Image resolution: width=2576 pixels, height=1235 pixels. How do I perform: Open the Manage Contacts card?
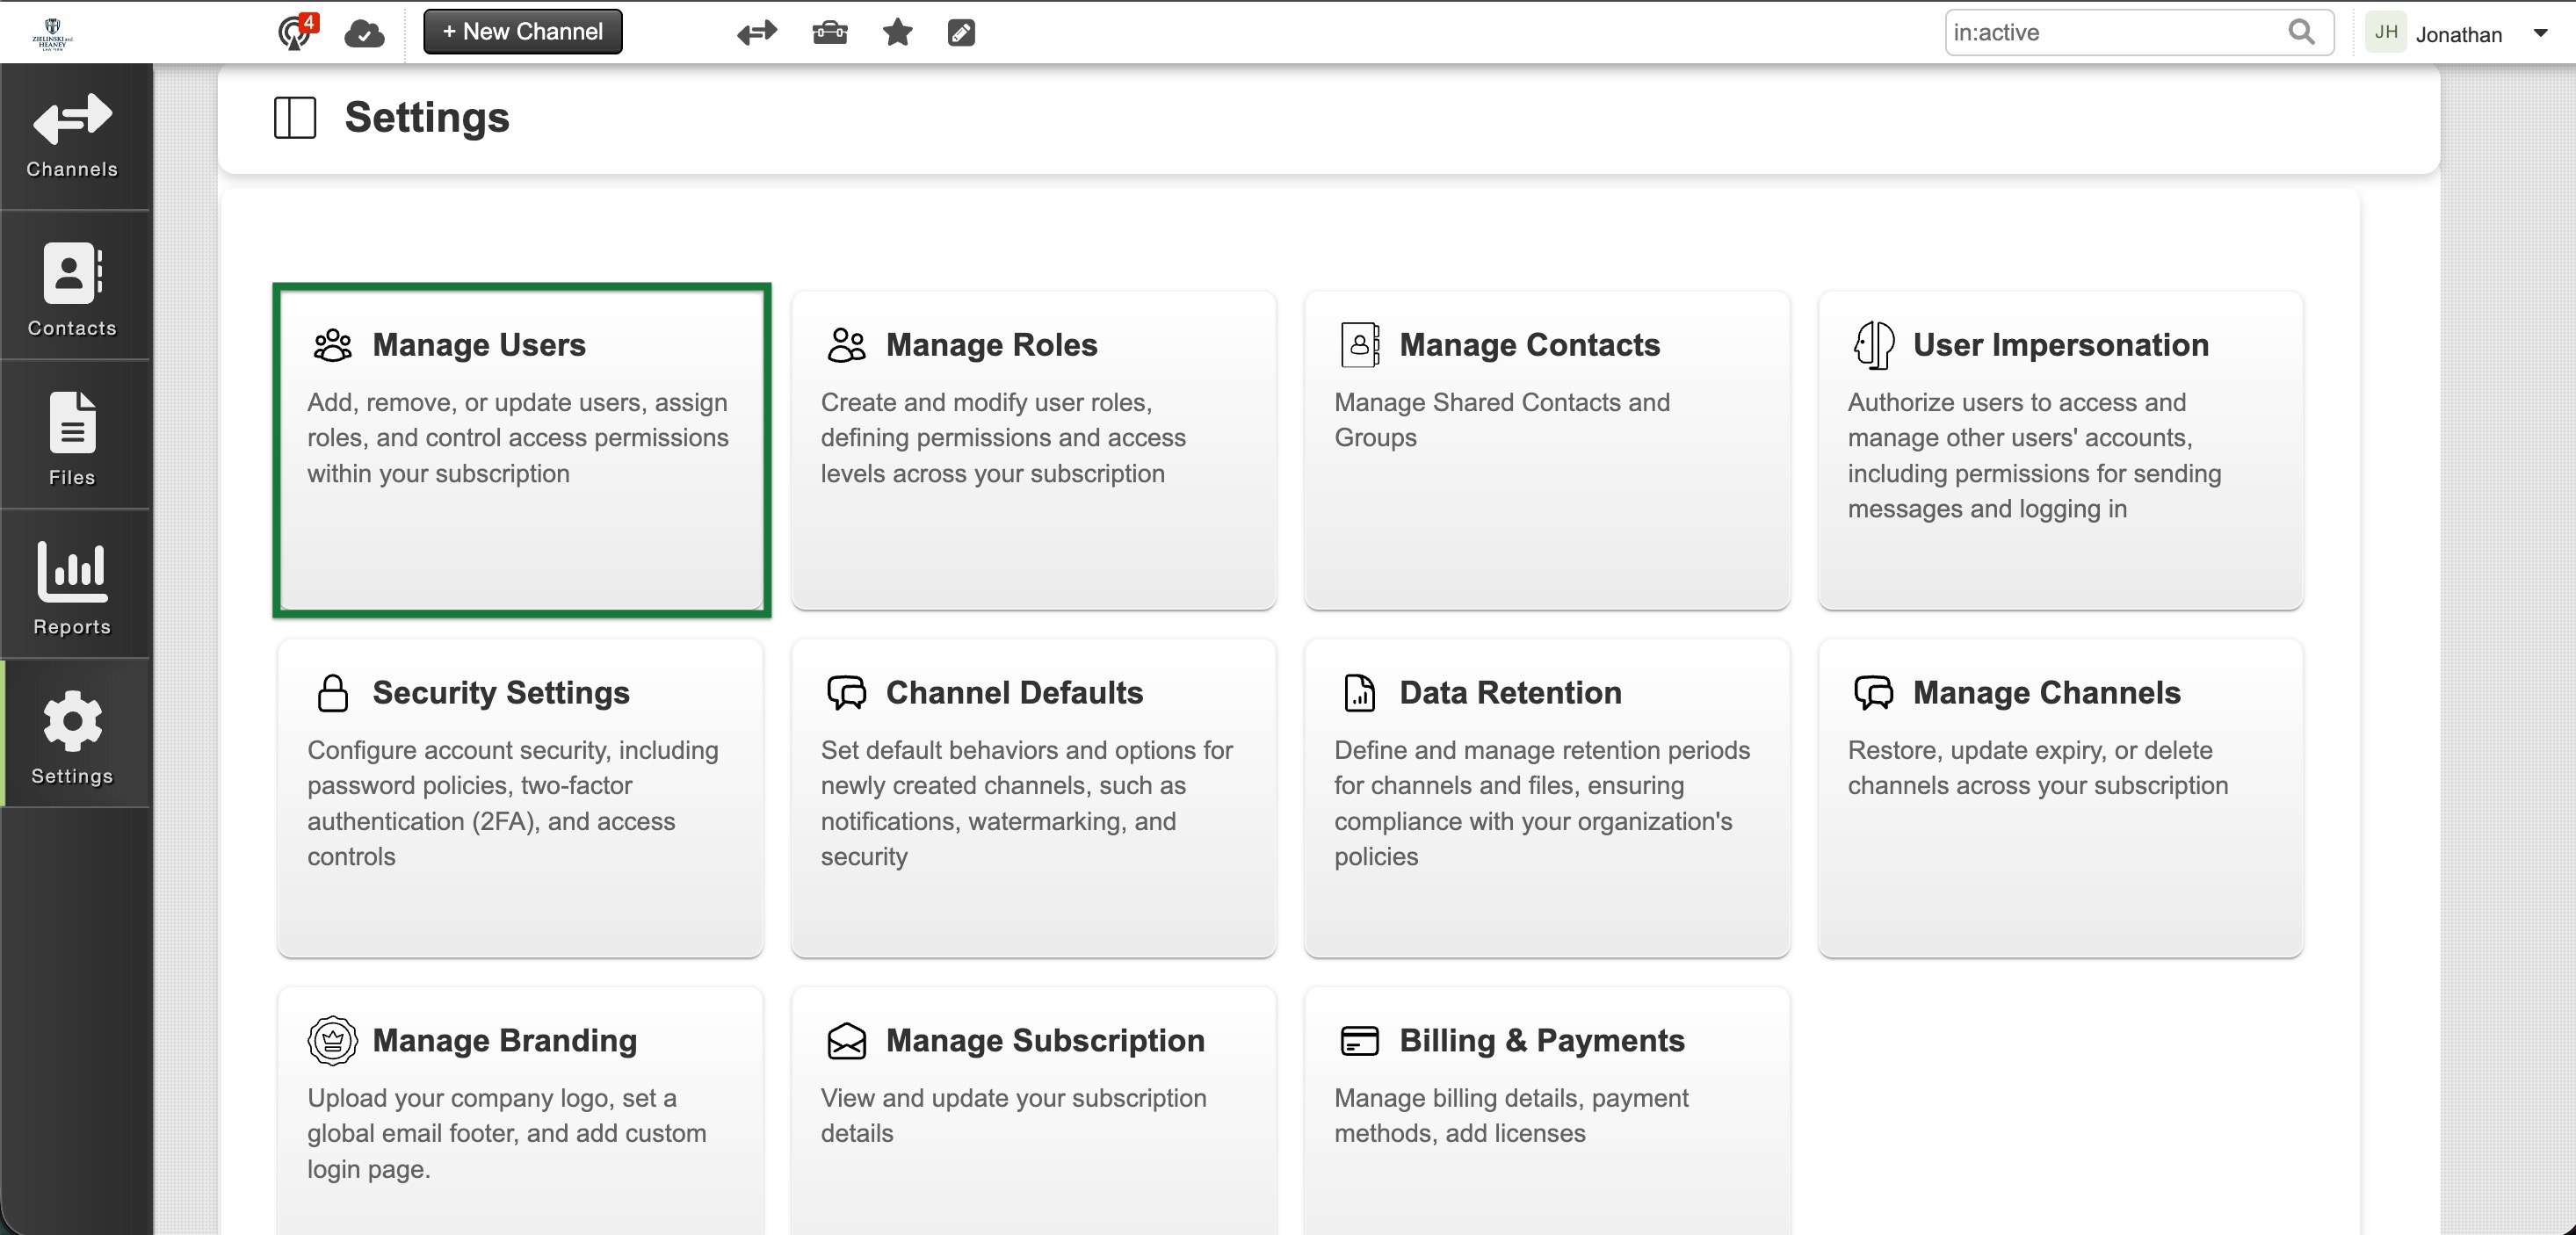tap(1547, 450)
